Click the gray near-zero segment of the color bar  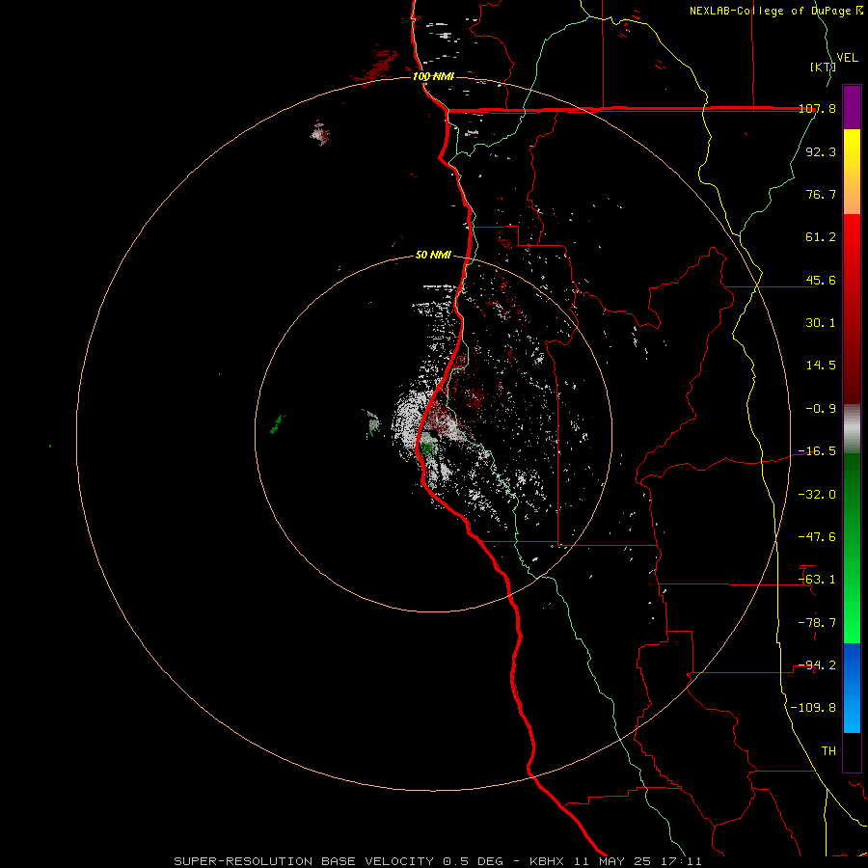852,429
